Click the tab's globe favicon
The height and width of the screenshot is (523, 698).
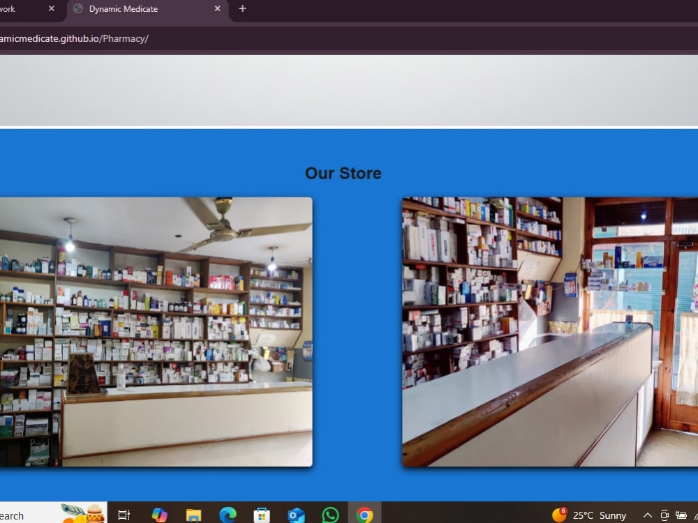[x=78, y=9]
